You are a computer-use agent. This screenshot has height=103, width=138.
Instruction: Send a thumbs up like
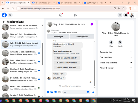point(93,92)
